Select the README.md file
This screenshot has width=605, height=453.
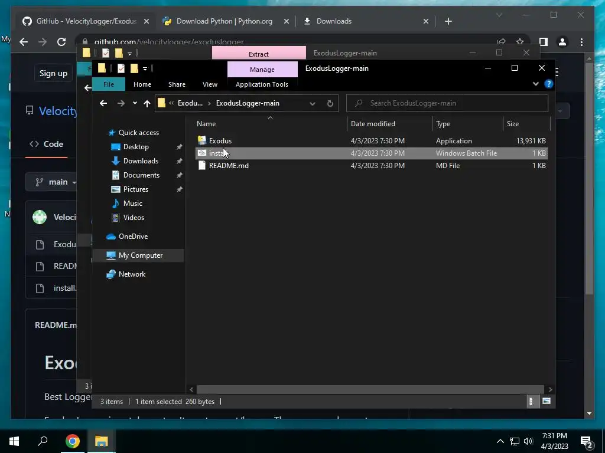pyautogui.click(x=229, y=166)
